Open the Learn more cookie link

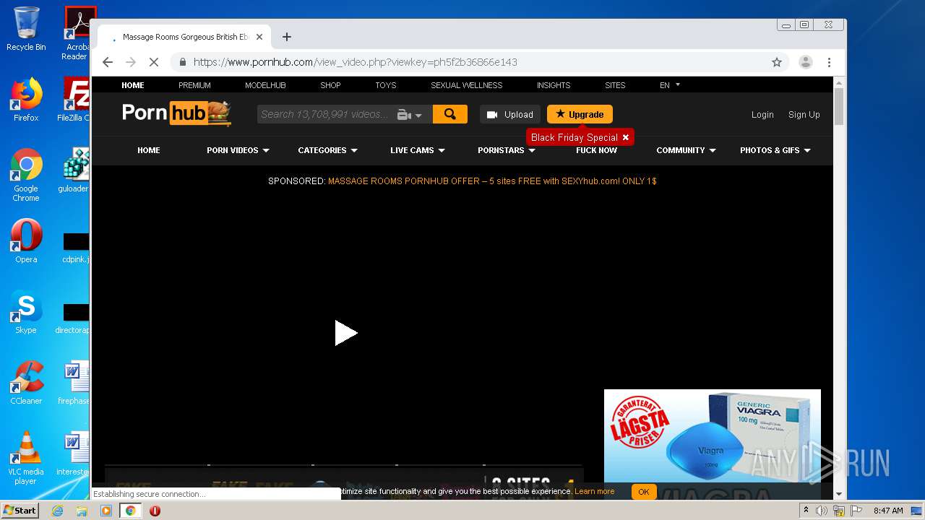[595, 492]
